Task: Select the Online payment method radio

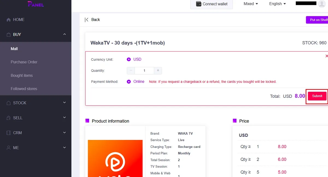Action: coord(129,82)
